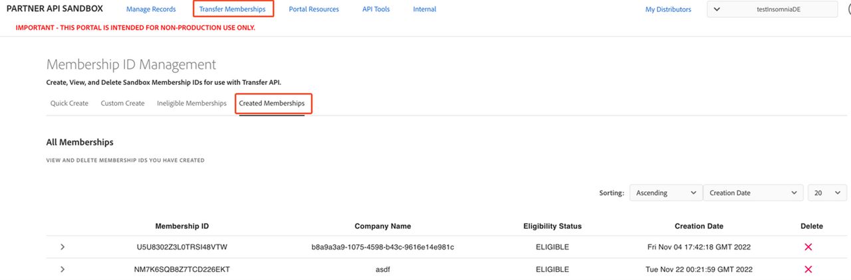Switch to the Custom Create tab
851x280 pixels.
point(122,104)
